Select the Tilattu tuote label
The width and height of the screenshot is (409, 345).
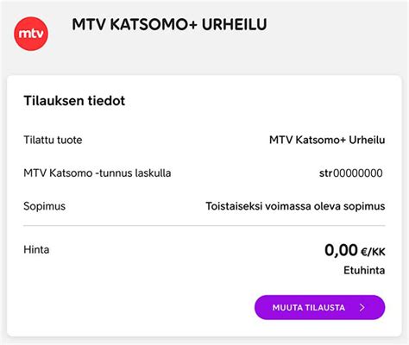(53, 140)
